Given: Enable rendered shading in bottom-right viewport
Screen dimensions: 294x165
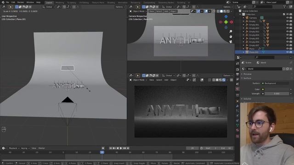Looking at the screenshot, I should [224, 80].
